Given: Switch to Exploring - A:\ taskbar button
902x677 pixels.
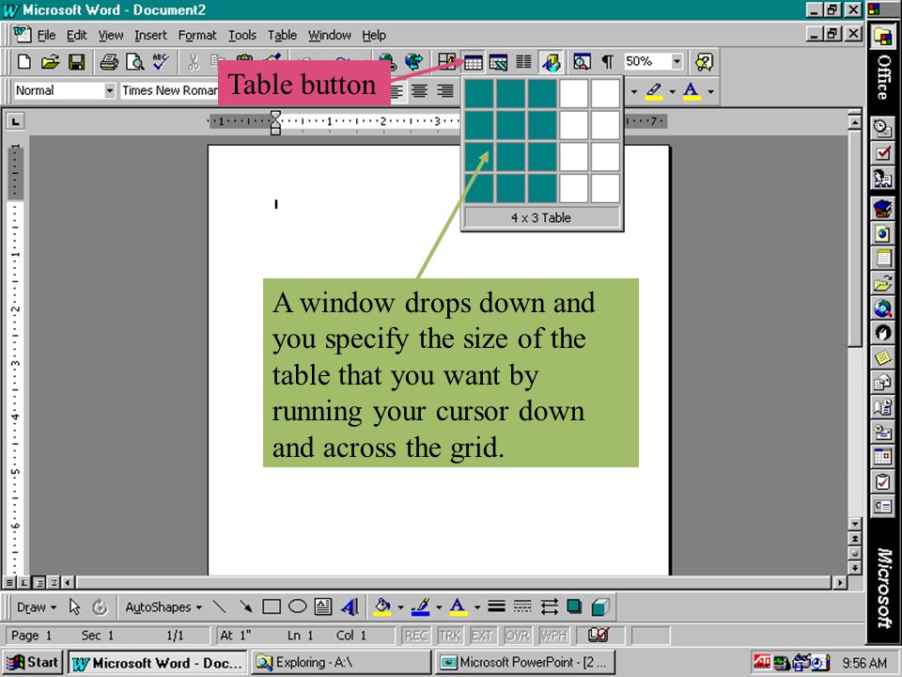Looking at the screenshot, I should click(341, 663).
